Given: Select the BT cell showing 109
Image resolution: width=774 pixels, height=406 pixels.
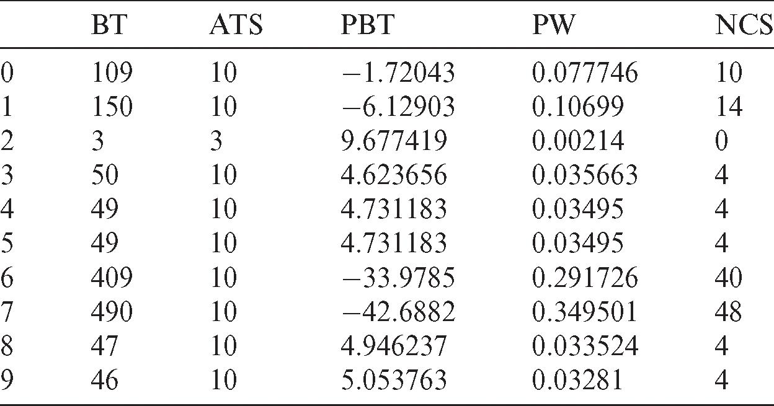Looking at the screenshot, I should 112,74.
